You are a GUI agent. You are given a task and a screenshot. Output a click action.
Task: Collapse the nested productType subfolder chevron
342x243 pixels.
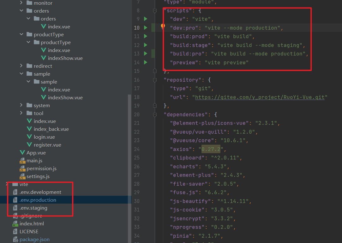(x=28, y=42)
